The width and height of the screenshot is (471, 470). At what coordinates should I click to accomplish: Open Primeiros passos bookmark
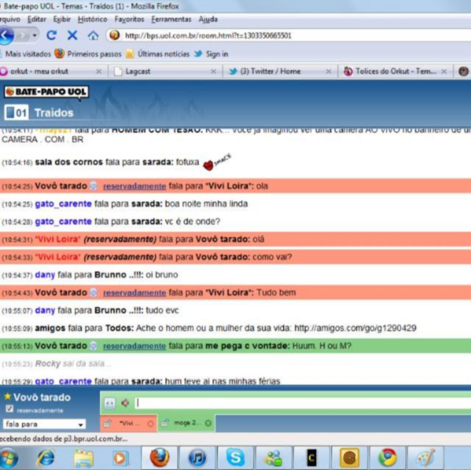pos(88,54)
